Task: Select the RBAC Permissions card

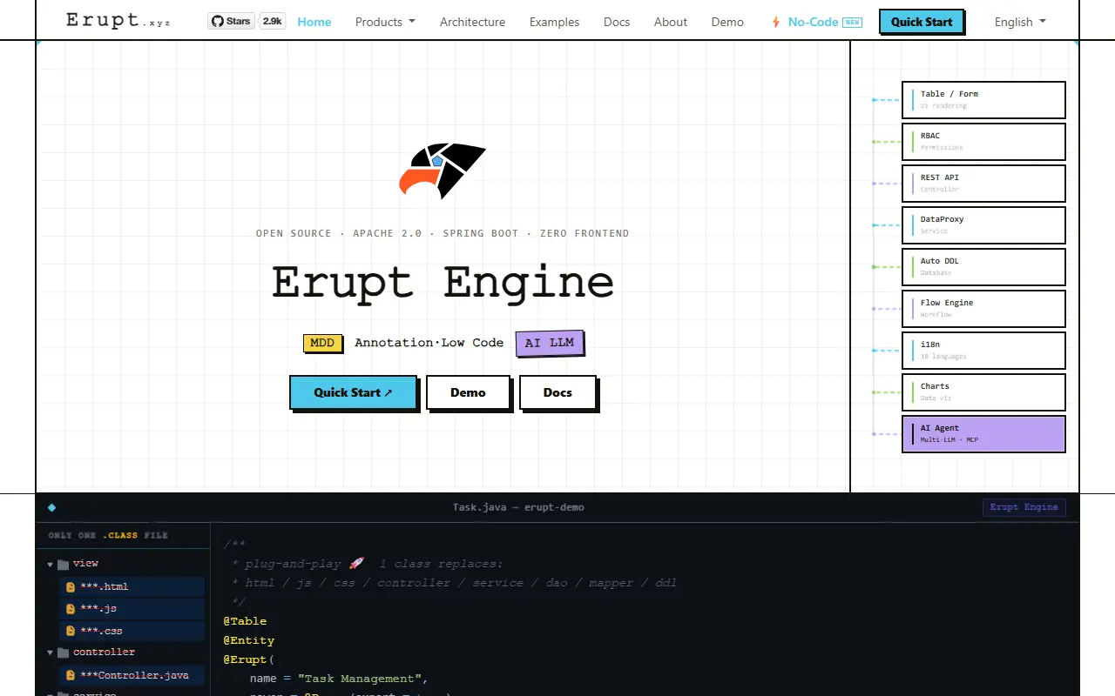Action: [x=983, y=142]
